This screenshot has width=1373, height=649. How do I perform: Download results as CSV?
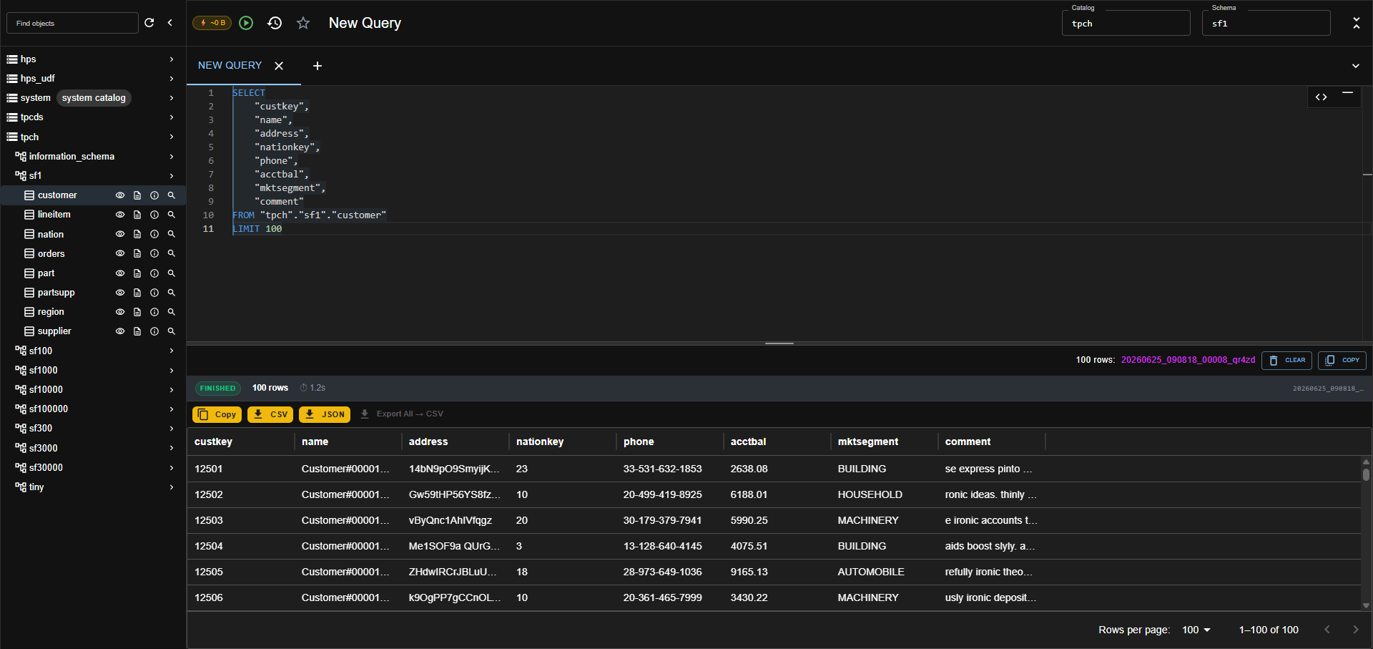[270, 414]
